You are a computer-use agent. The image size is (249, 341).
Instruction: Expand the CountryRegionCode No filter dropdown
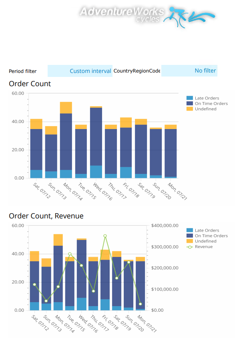pos(189,71)
